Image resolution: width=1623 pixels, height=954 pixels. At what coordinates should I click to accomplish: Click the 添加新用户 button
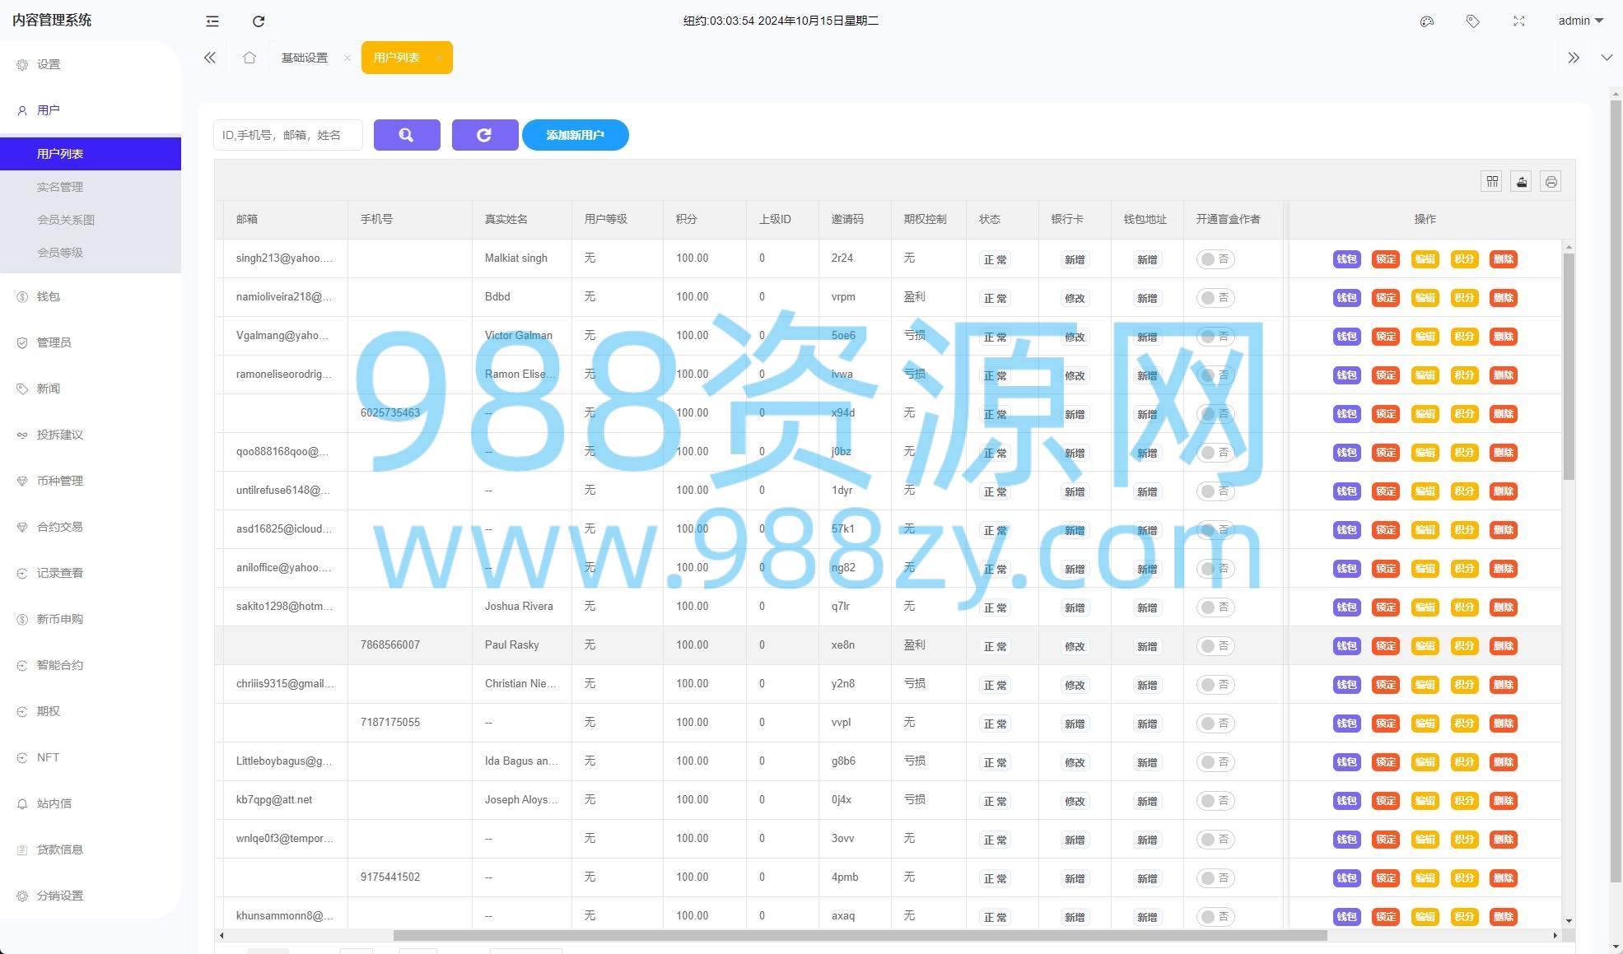tap(576, 135)
